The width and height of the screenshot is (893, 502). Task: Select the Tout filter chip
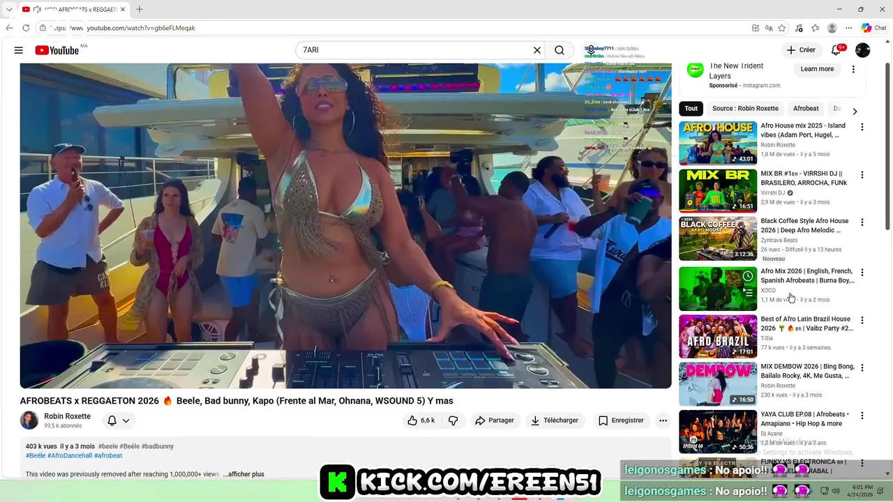click(x=691, y=109)
